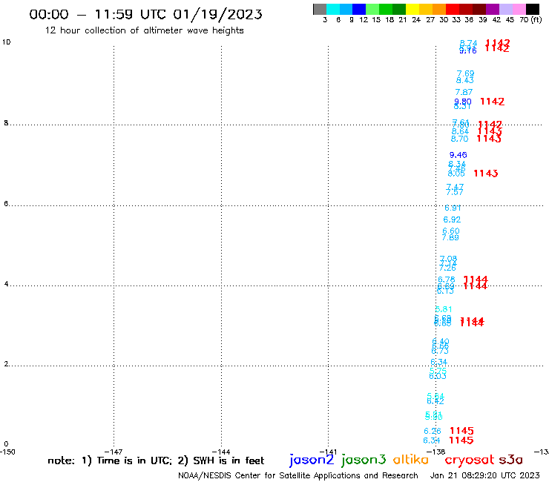Click the pink swatch in the color scale

point(519,9)
